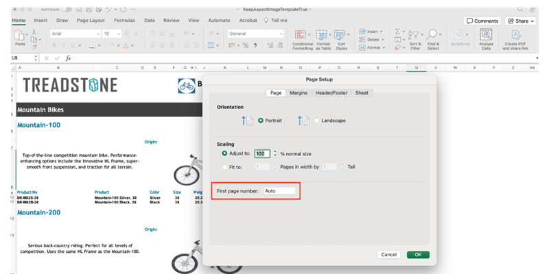The width and height of the screenshot is (549, 274).
Task: Click the Borders icon
Action: click(92, 45)
